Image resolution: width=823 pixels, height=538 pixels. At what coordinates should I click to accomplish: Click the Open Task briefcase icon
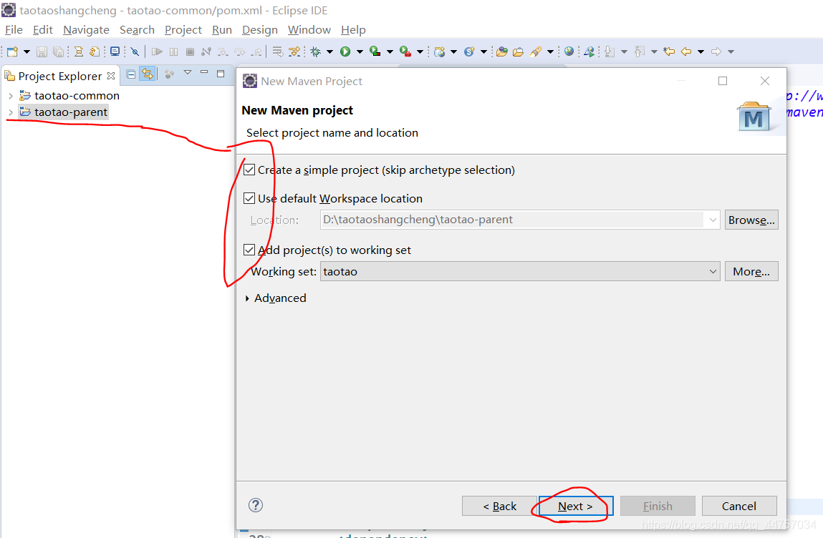click(518, 52)
